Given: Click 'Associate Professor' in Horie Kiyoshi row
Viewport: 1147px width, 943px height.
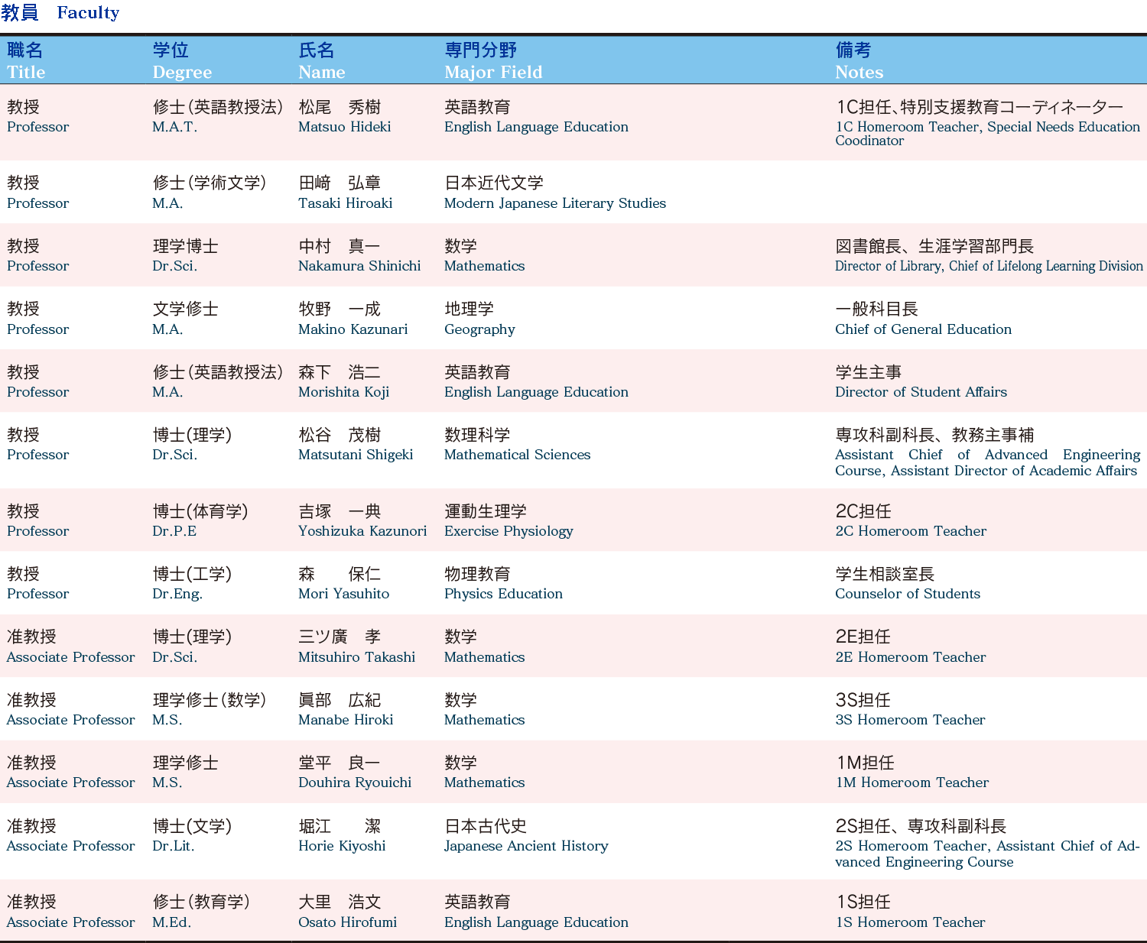Looking at the screenshot, I should (70, 846).
